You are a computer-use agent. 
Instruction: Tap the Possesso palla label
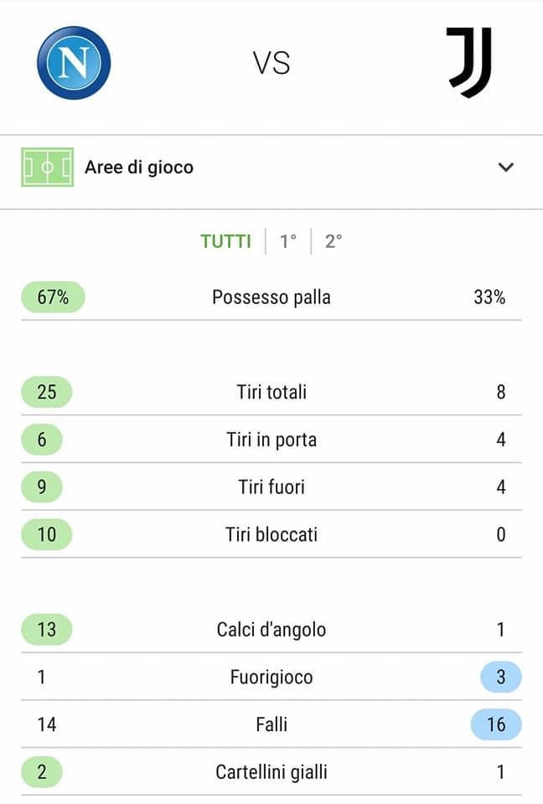[271, 297]
